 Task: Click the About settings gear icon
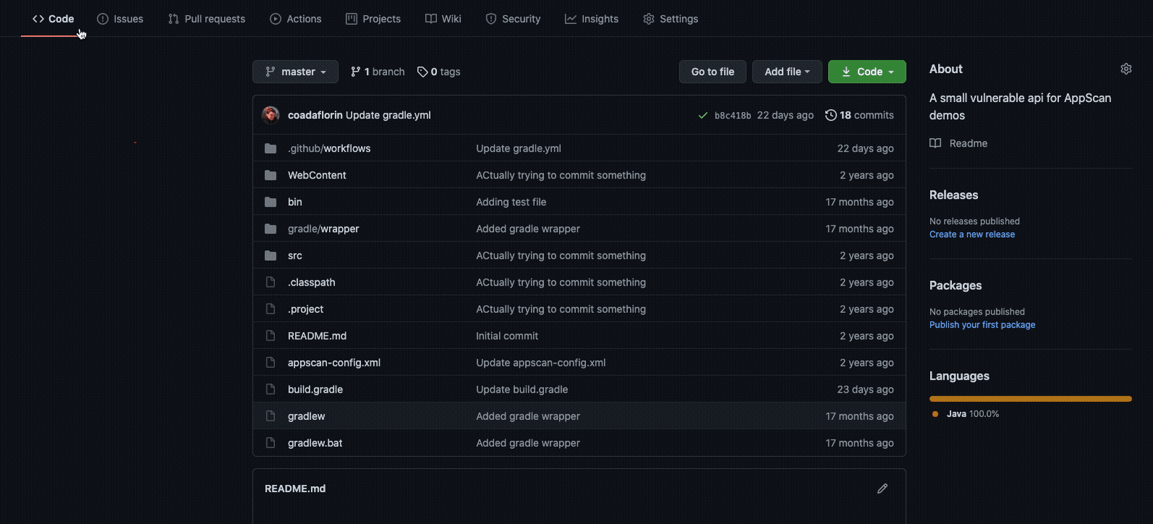[x=1126, y=69]
